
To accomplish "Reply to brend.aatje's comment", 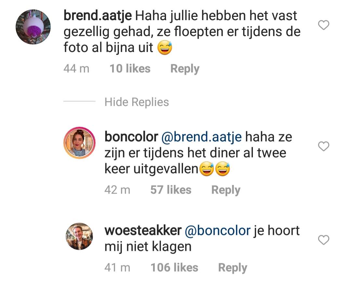I will [x=185, y=69].
